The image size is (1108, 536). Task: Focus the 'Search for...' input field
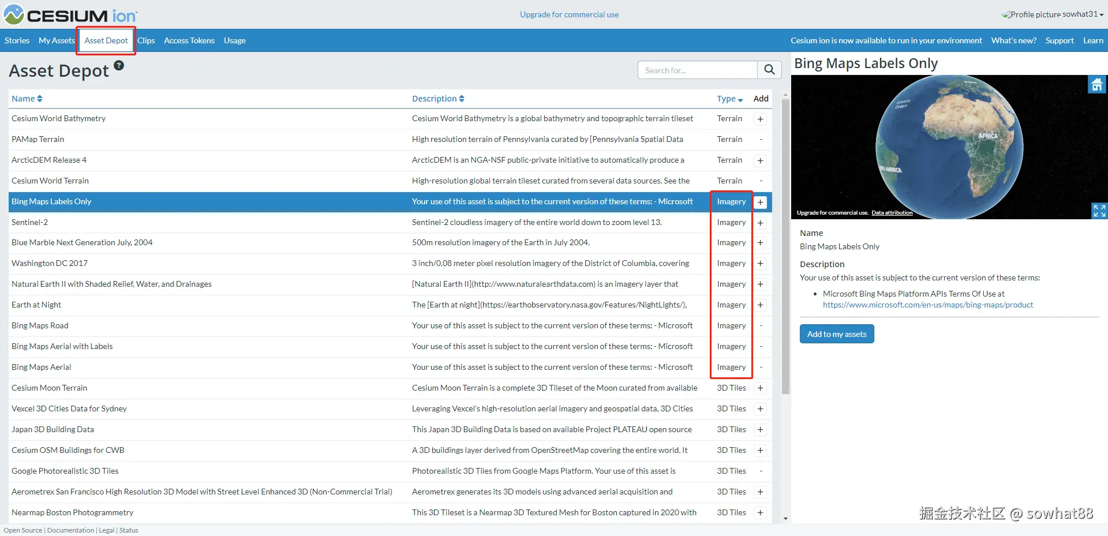click(x=698, y=70)
